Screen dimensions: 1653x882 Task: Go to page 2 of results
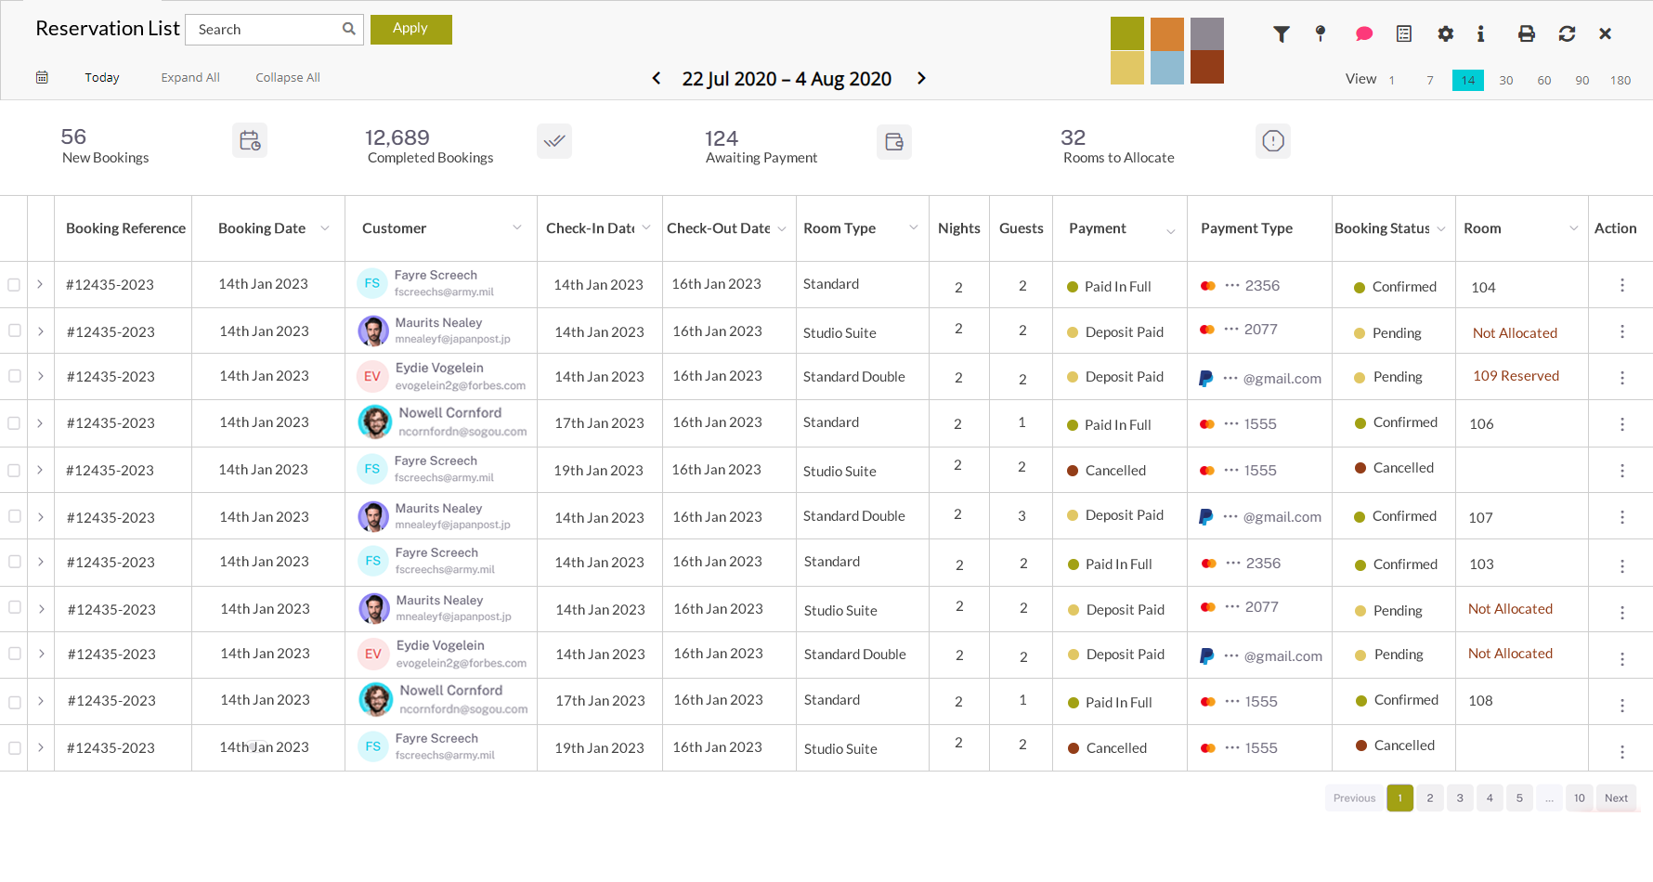(x=1429, y=798)
